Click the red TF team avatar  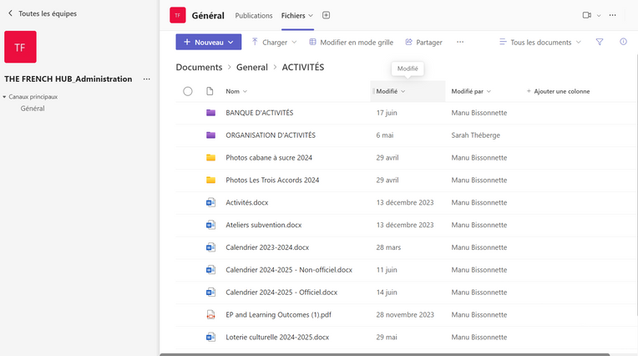(x=20, y=48)
